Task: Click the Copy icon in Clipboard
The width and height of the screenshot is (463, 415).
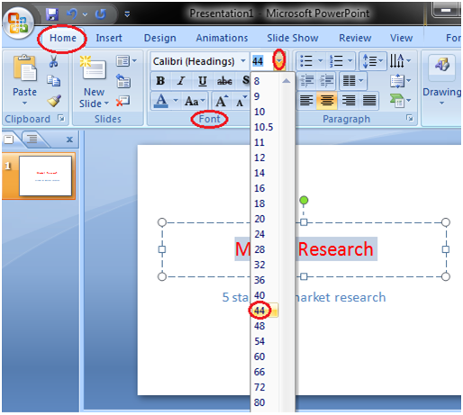Action: [x=54, y=81]
